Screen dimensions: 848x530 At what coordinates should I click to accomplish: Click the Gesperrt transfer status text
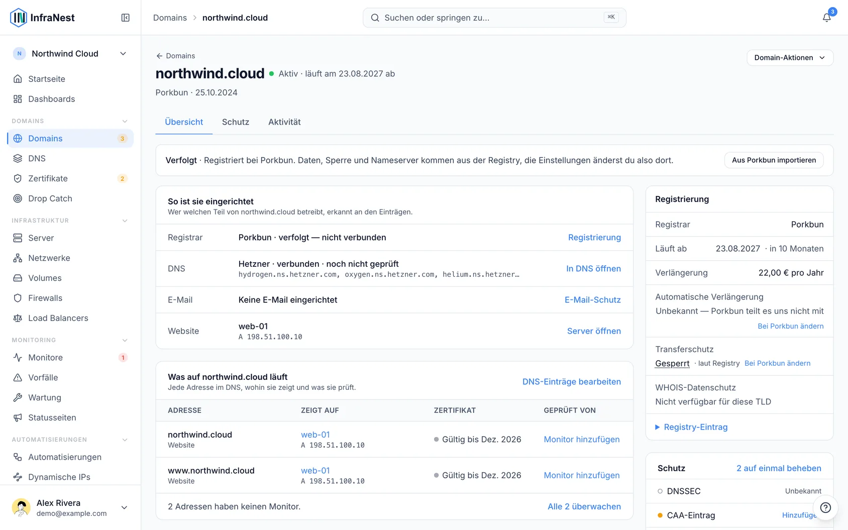point(672,363)
